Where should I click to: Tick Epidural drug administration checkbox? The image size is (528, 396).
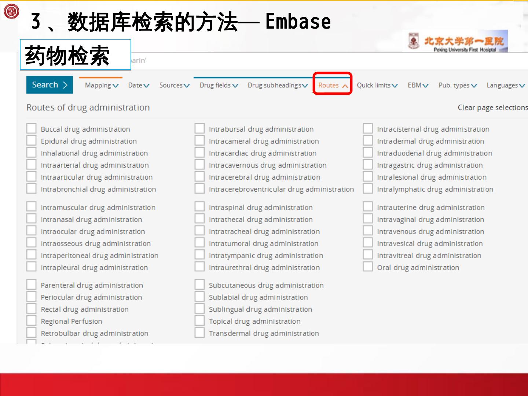tap(32, 141)
